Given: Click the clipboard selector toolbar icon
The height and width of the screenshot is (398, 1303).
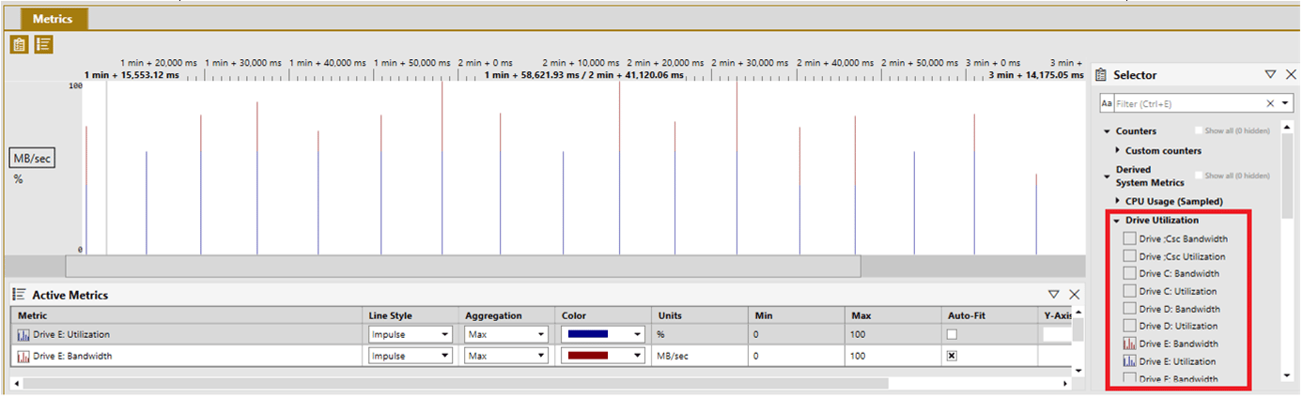Looking at the screenshot, I should click(x=19, y=44).
